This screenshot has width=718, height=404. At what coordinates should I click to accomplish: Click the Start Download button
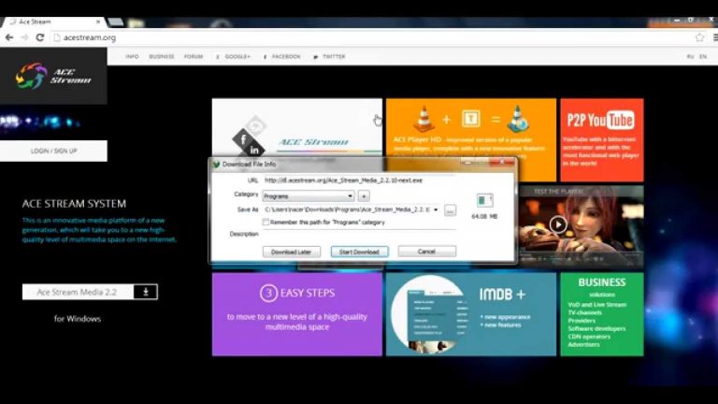(359, 252)
